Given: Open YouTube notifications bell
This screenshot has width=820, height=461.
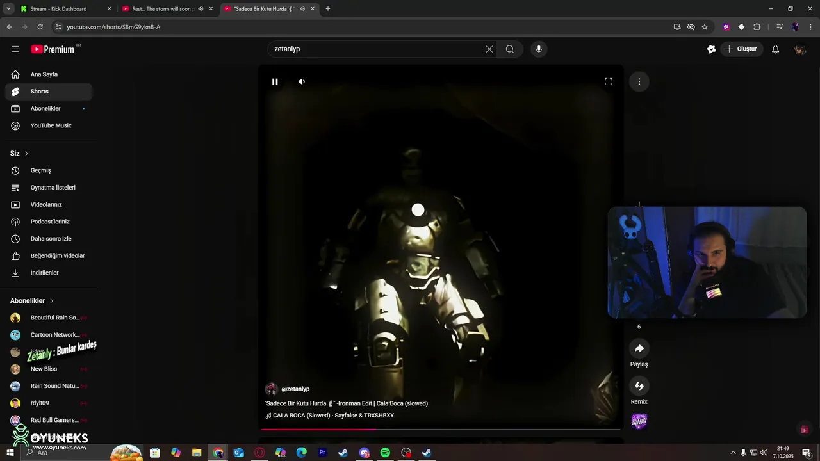Looking at the screenshot, I should tap(775, 49).
